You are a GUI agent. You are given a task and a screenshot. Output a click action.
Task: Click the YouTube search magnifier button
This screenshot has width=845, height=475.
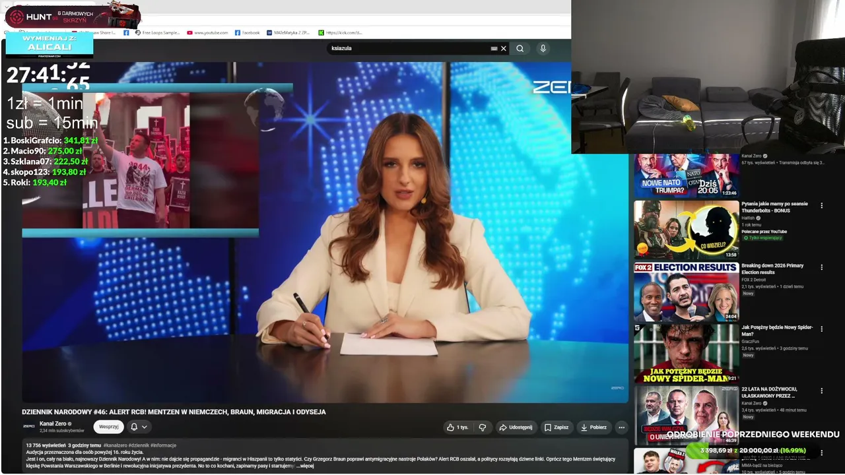(x=520, y=48)
